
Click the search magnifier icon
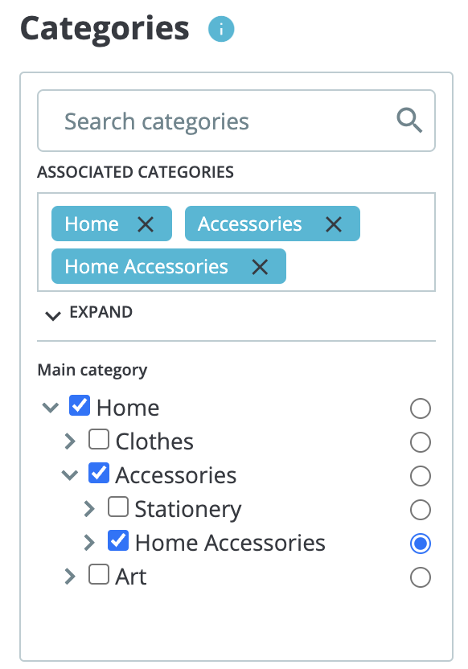pyautogui.click(x=409, y=121)
